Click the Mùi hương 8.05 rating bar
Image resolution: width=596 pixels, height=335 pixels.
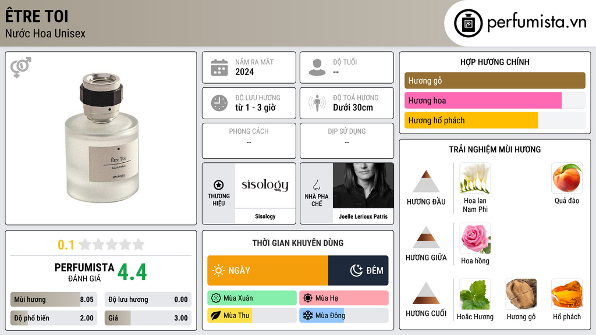tap(54, 300)
